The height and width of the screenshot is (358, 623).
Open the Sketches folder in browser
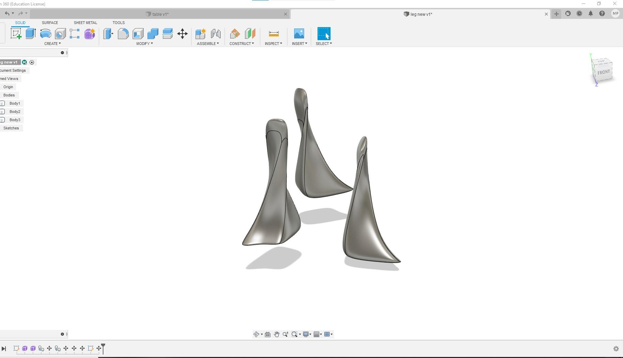(11, 128)
